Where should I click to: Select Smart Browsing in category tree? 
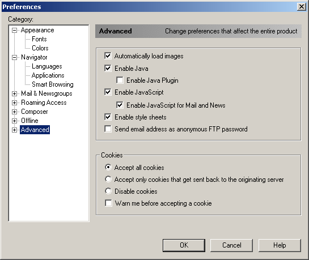(53, 84)
